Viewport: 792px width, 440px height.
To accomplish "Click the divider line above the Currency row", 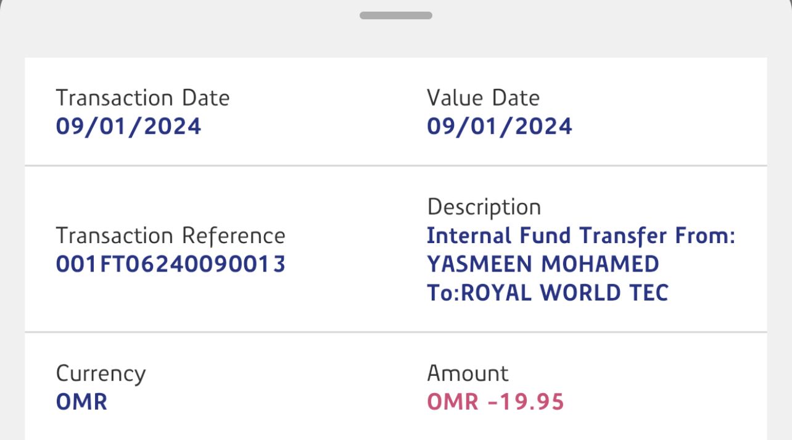I will pyautogui.click(x=395, y=332).
